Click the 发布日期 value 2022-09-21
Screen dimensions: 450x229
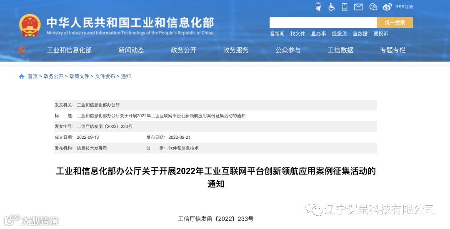(179, 138)
